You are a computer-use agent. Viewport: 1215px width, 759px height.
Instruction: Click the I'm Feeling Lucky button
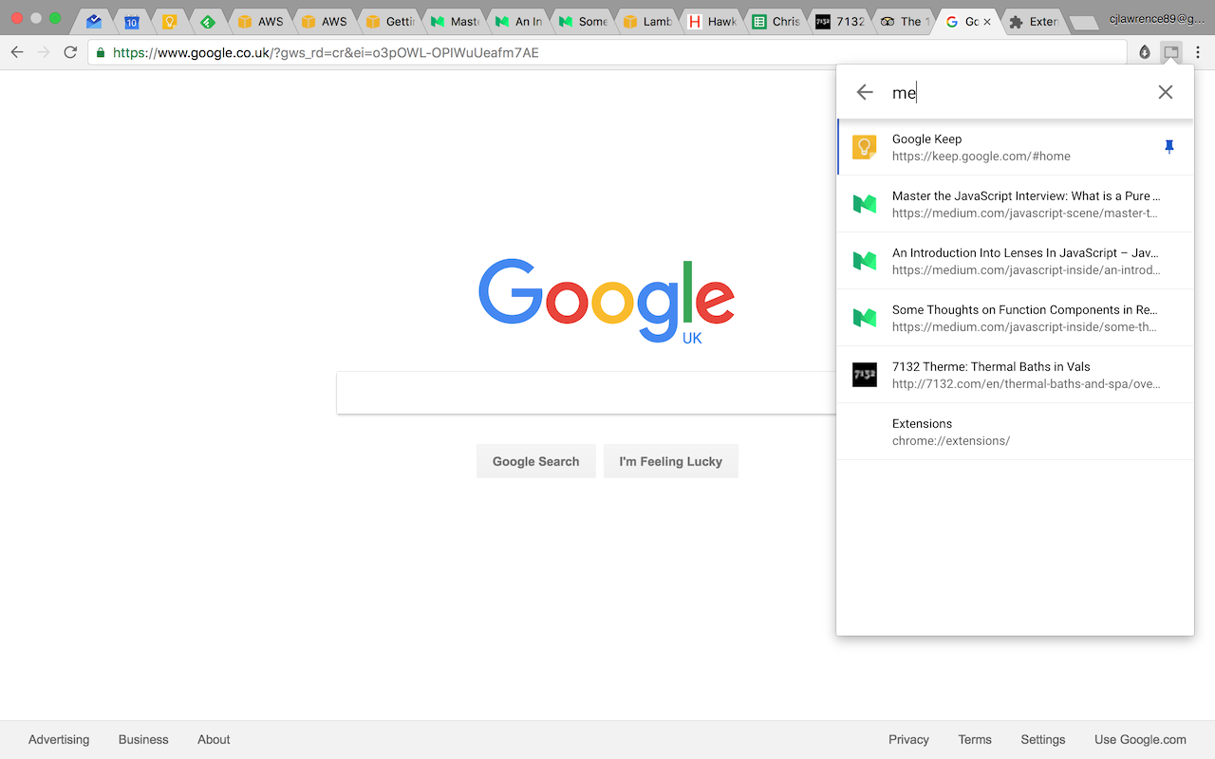tap(671, 461)
